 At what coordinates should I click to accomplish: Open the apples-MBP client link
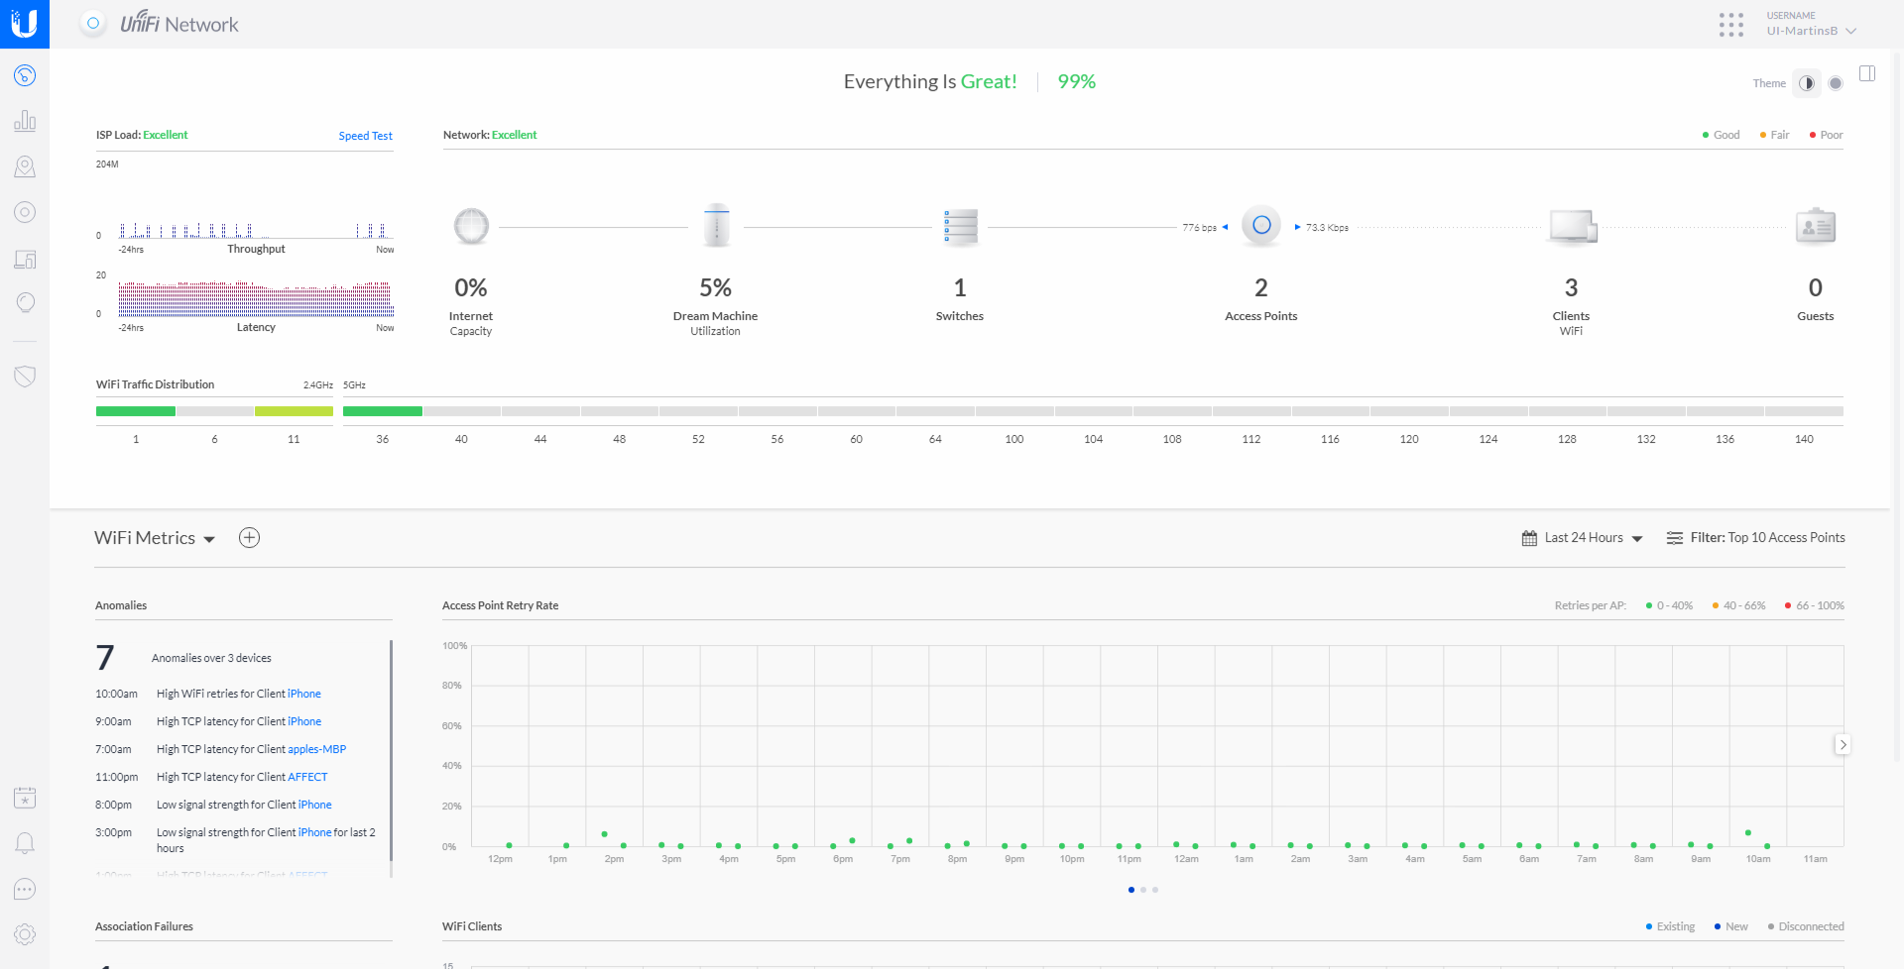click(316, 749)
